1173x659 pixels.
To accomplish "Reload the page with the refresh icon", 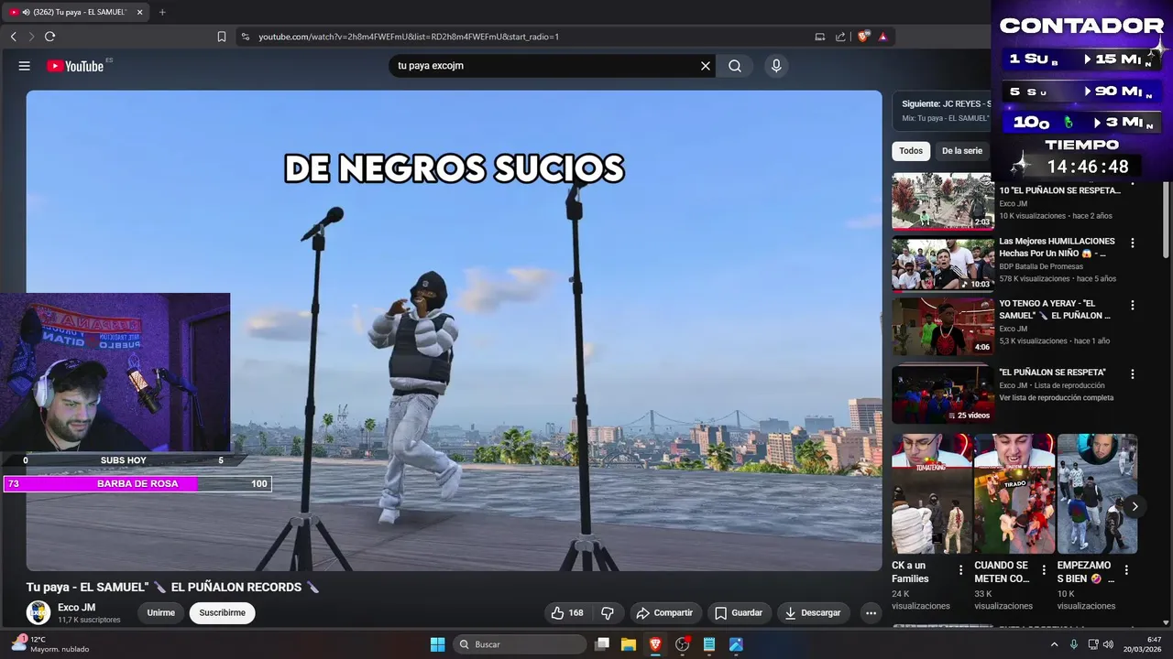I will 49,37.
